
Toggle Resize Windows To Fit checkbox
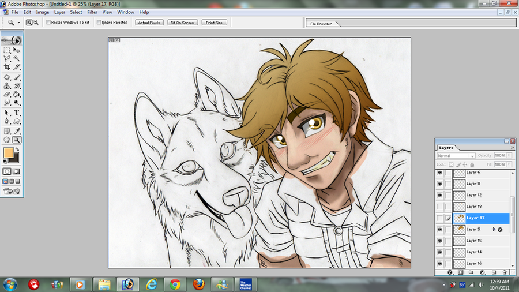[x=48, y=22]
